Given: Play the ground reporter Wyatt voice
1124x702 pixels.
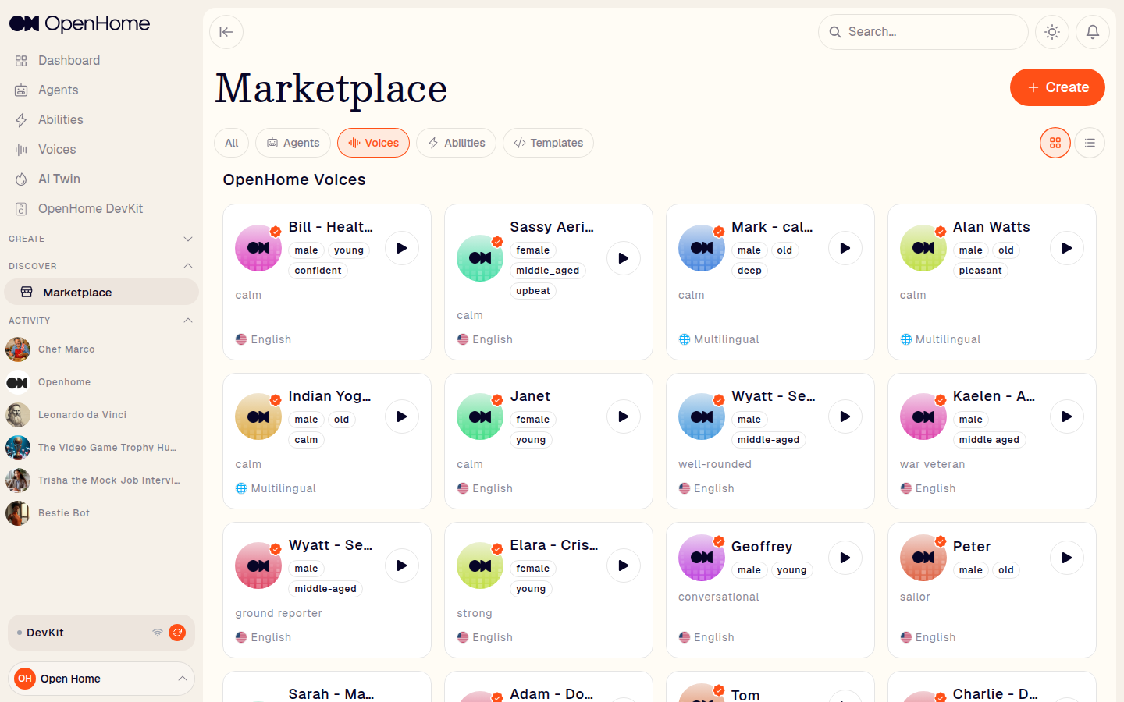Looking at the screenshot, I should click(402, 565).
